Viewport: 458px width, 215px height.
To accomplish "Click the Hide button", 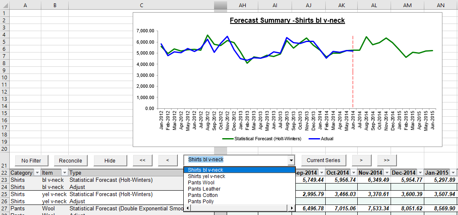I will pyautogui.click(x=110, y=160).
